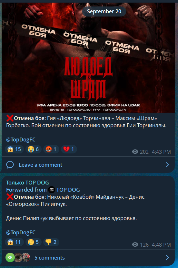
Task: Add the thumbs down reaction
Action: (x=51, y=242)
